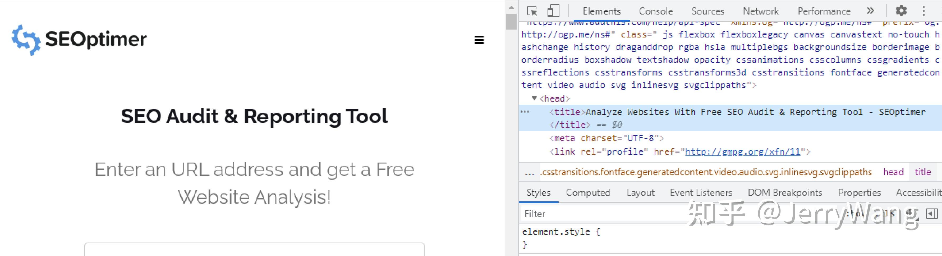Open the Event Listeners pane tab
This screenshot has width=942, height=256.
tap(701, 192)
